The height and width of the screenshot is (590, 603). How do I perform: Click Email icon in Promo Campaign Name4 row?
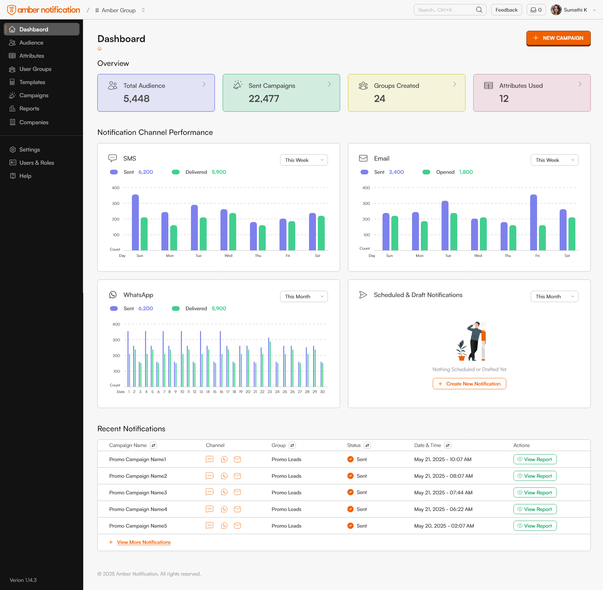(x=237, y=509)
